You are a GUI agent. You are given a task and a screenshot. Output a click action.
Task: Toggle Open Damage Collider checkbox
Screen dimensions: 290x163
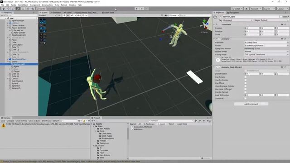tap(246, 86)
